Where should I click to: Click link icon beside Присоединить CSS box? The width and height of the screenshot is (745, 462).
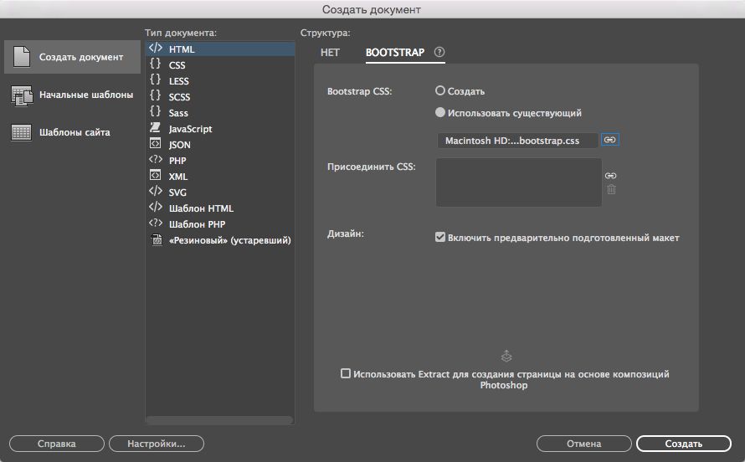click(x=610, y=176)
